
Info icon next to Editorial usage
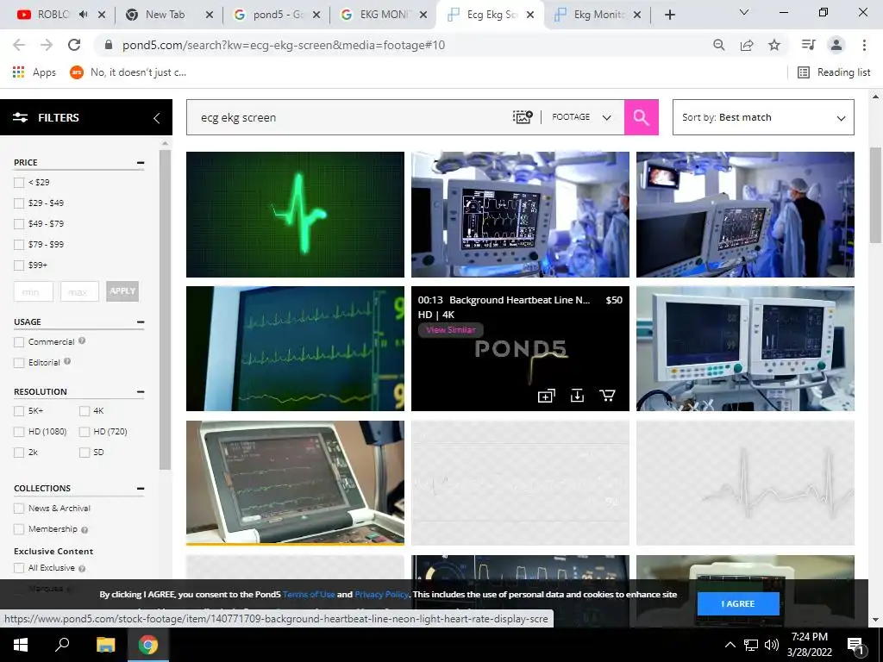67,361
